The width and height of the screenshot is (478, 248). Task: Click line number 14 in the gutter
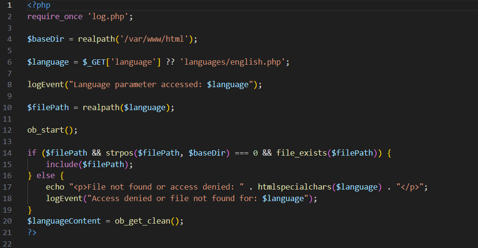pyautogui.click(x=7, y=153)
